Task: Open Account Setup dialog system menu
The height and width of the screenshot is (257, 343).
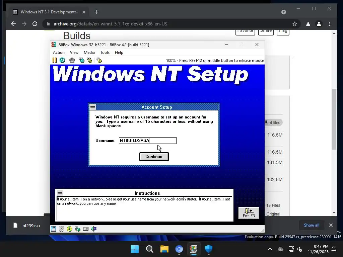Action: (93, 107)
